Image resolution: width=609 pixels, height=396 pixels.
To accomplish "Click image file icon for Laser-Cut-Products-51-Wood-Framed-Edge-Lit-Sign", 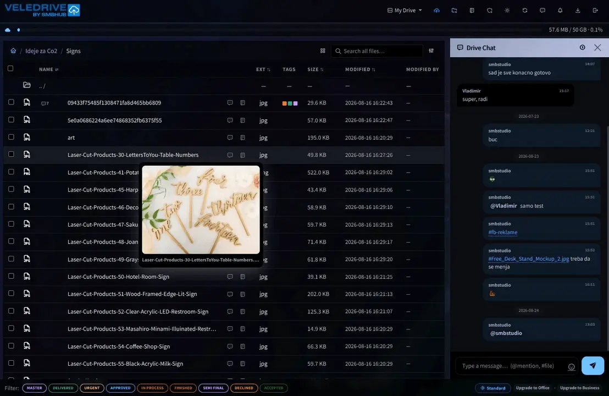I will coord(27,294).
